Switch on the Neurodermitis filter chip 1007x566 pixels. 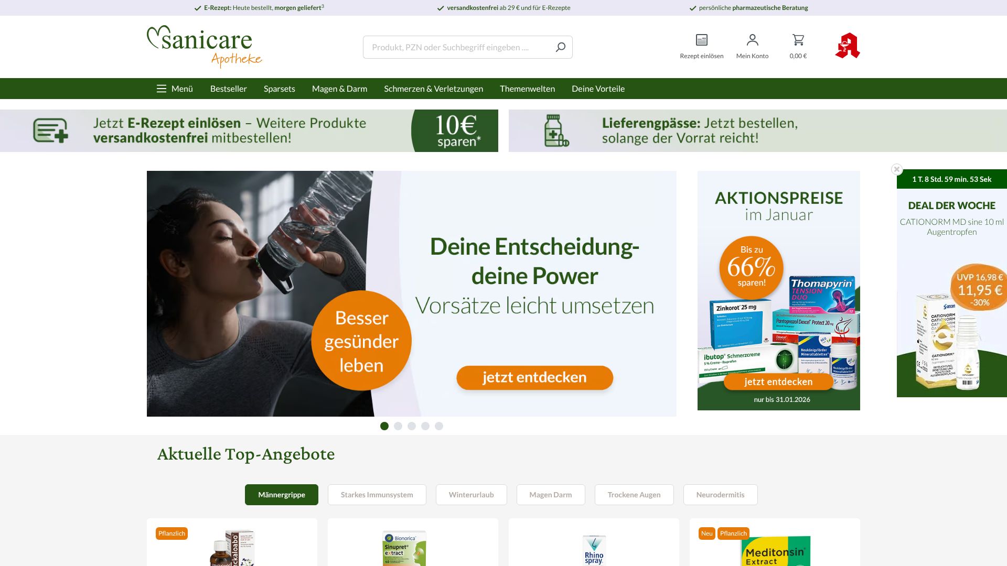click(x=720, y=494)
